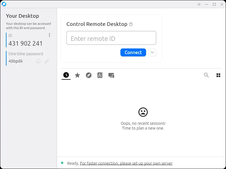Viewport: 226px width, 169px height.
Task: Toggle the peer grid view layout
Action: point(218,75)
